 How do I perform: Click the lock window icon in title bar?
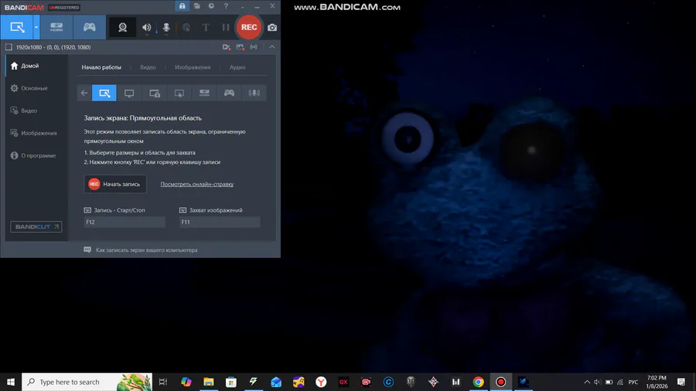click(182, 6)
